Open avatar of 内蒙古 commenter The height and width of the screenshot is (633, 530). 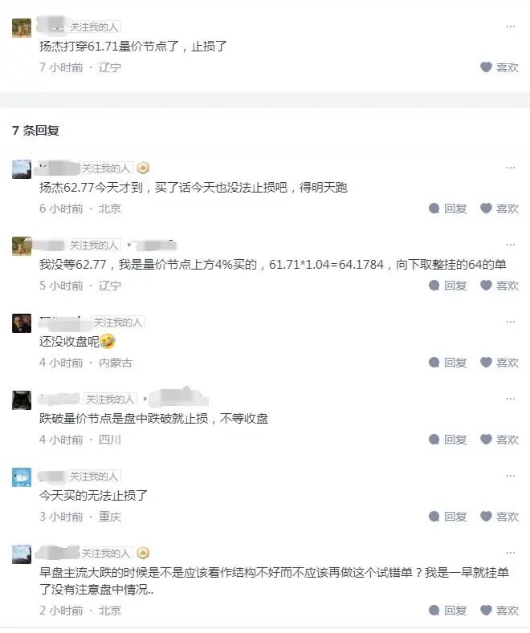point(22,323)
